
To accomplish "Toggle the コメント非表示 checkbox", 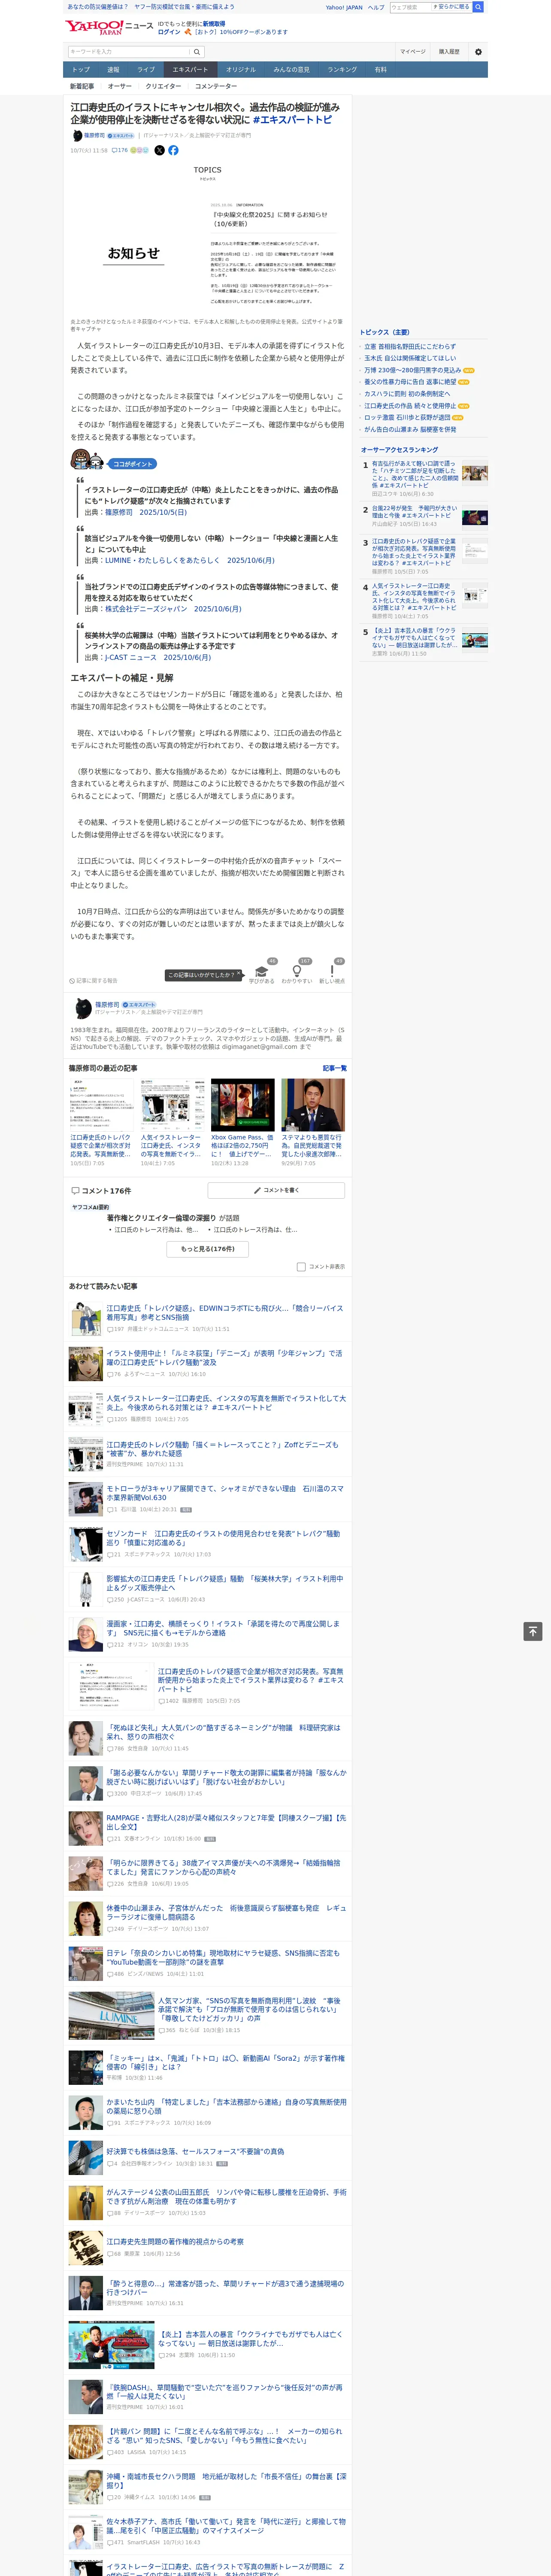I will click(301, 1267).
